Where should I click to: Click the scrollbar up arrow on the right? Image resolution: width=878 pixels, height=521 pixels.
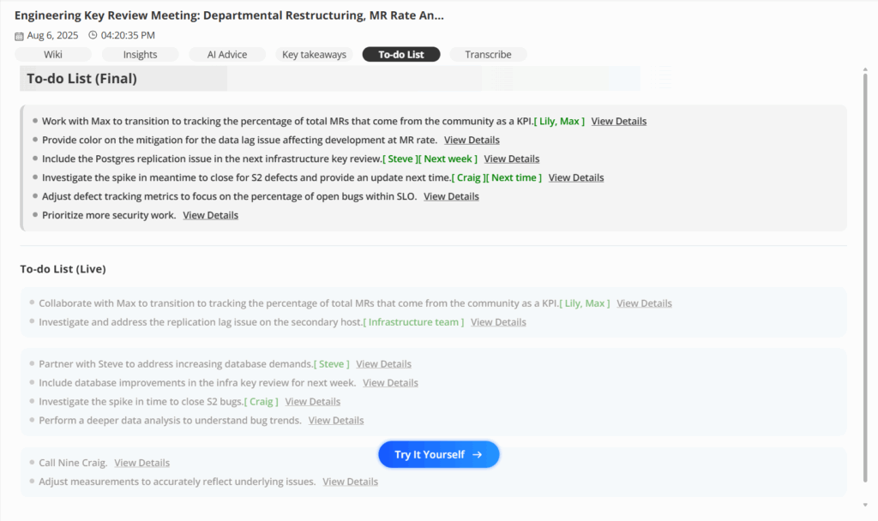[866, 67]
